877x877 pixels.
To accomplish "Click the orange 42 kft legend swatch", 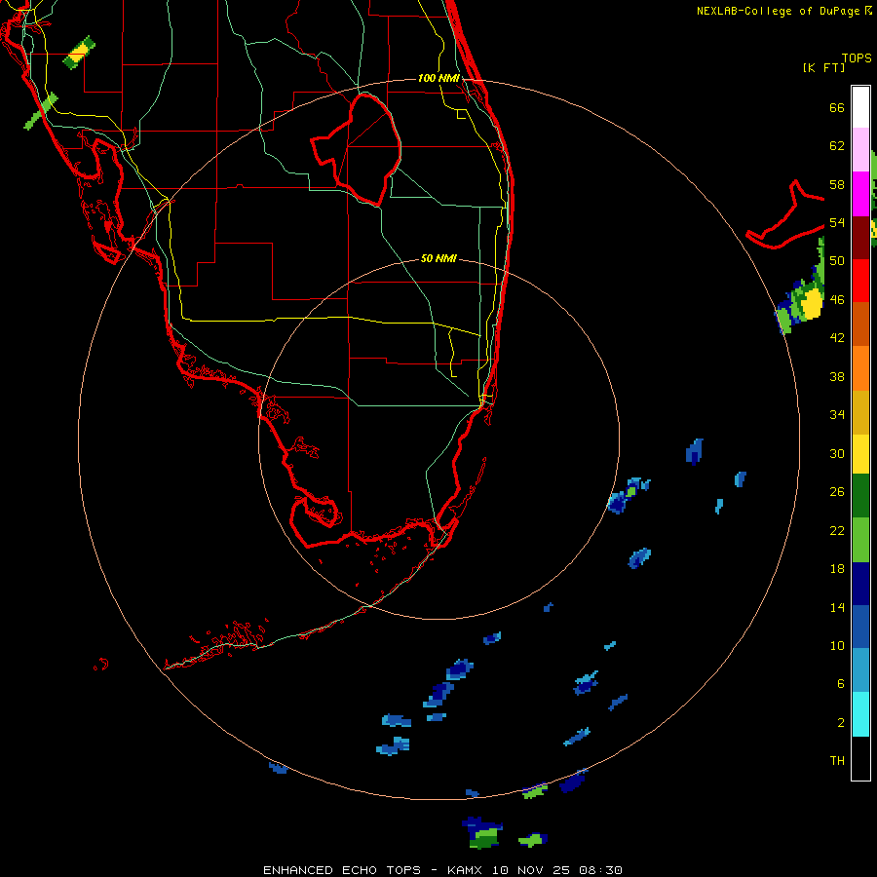I will 860,368.
